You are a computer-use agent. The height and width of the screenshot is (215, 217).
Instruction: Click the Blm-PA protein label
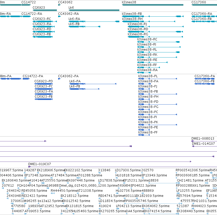click(6, 76)
